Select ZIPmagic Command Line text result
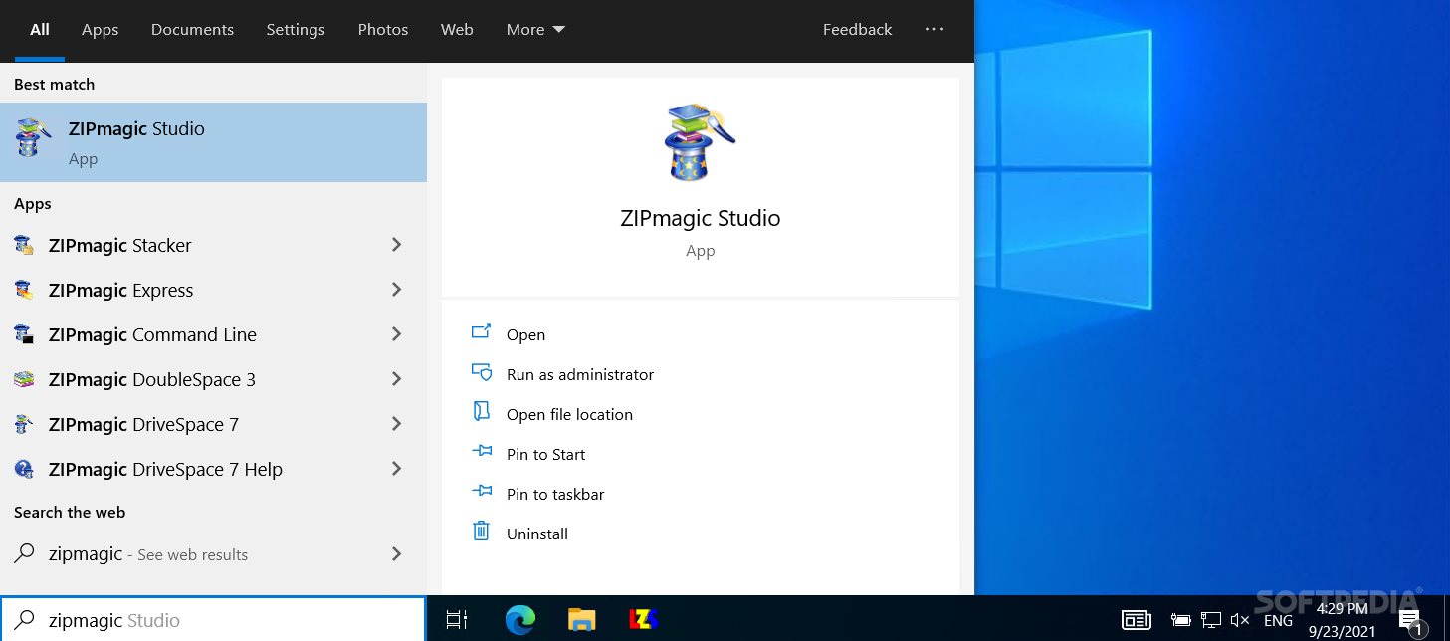The height and width of the screenshot is (641, 1450). coord(152,334)
